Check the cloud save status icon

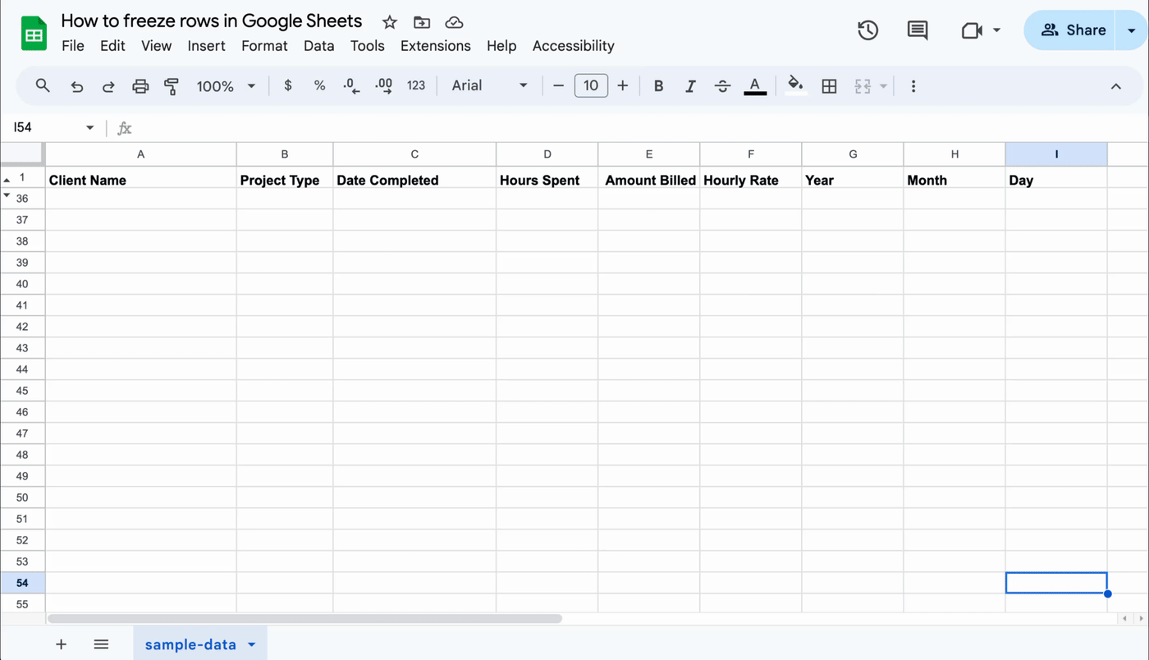[x=454, y=22]
